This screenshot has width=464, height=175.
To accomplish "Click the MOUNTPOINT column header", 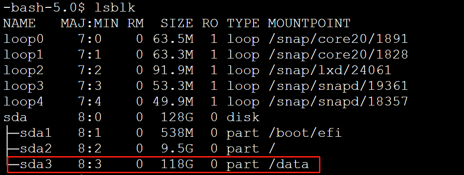I will (309, 23).
